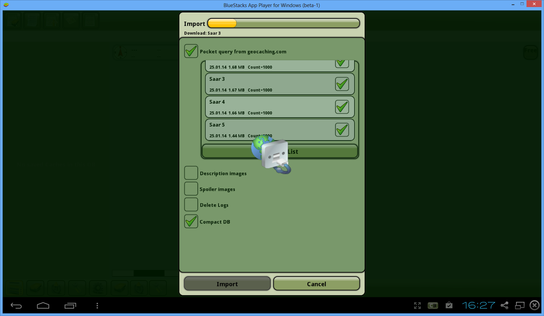Tap the Android home icon

43,306
